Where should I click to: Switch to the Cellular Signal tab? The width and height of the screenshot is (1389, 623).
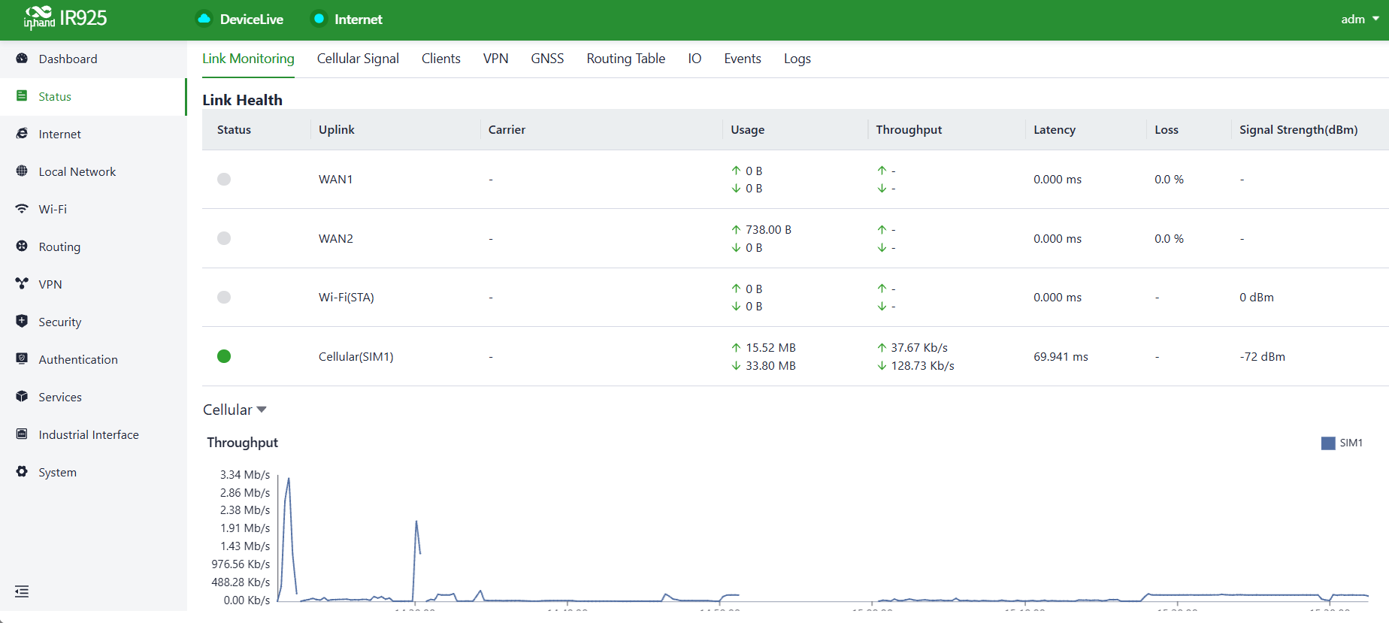click(358, 59)
